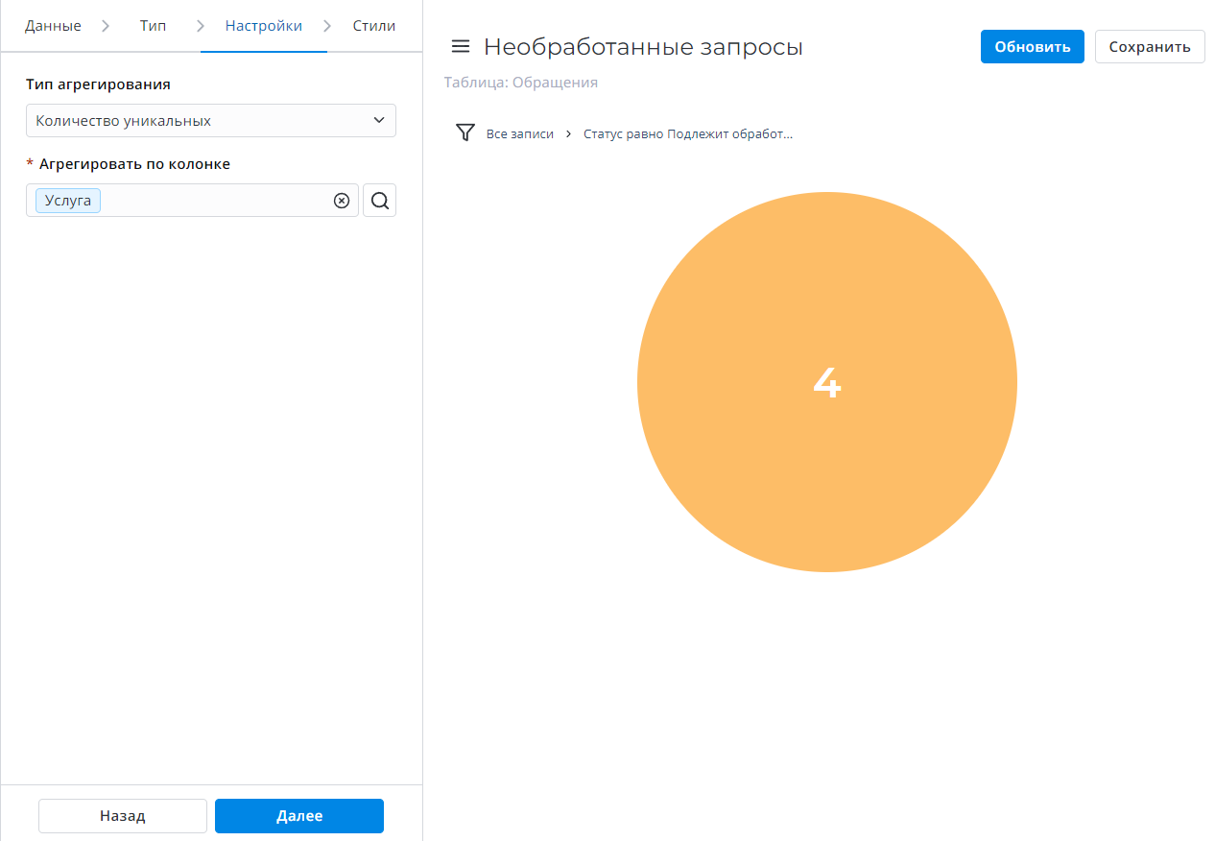Select the Настройки step tab

pos(263,26)
